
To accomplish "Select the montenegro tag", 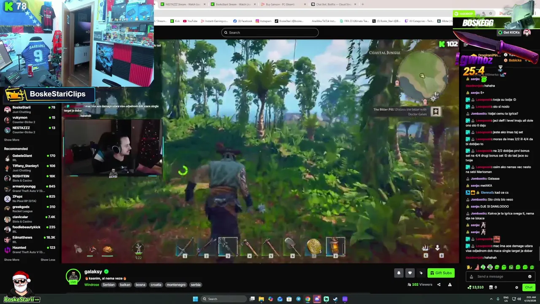I will click(176, 285).
